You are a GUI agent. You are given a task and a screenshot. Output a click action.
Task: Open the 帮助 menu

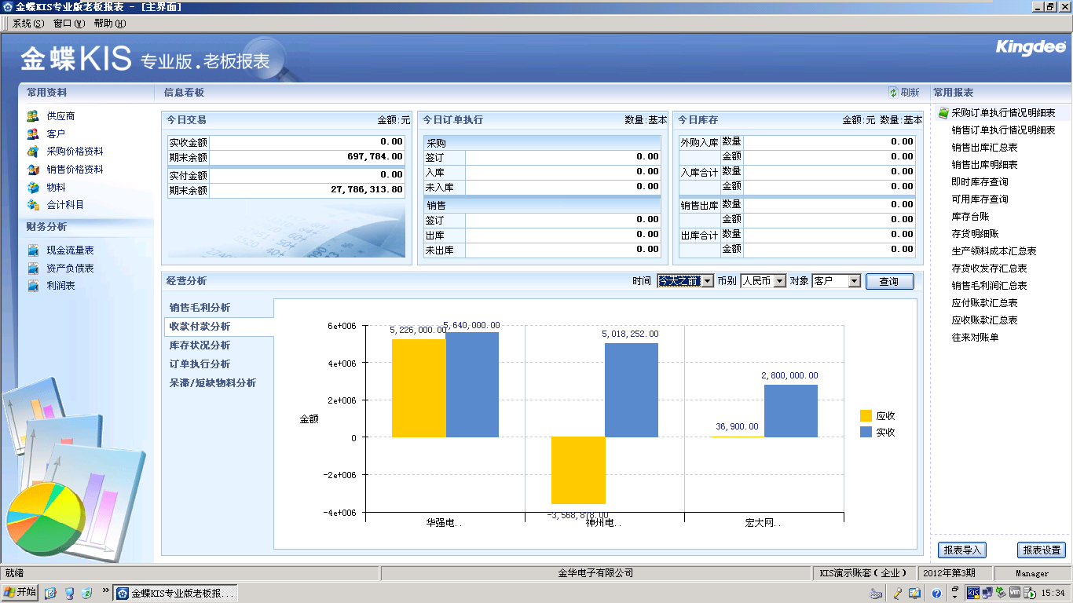pos(109,24)
